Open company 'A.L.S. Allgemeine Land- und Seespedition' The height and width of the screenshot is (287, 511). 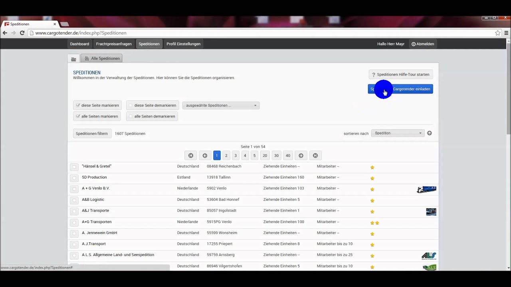click(x=118, y=255)
